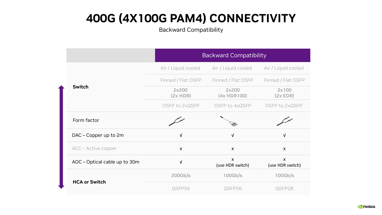Image resolution: width=382 pixels, height=215 pixels.
Task: Click the 2x200 (4x HDR100) cell
Action: click(233, 93)
